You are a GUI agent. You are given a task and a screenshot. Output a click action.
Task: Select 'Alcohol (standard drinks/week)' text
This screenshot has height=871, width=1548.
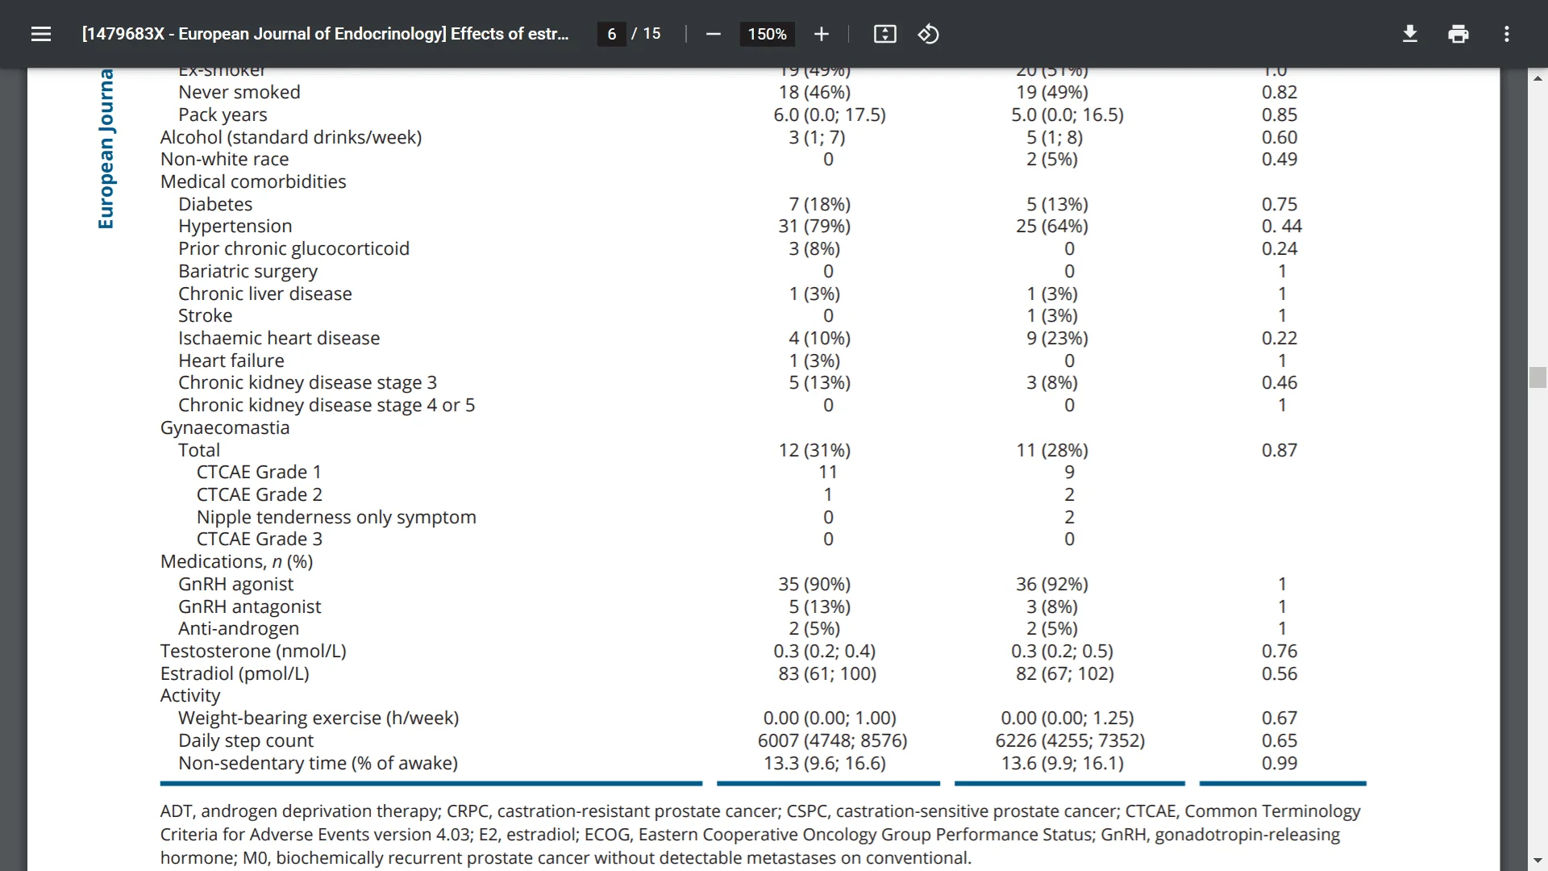[291, 137]
